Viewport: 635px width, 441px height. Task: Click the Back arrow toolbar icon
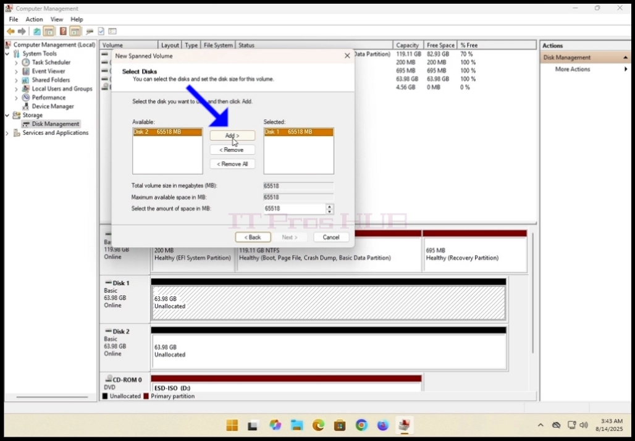[11, 31]
